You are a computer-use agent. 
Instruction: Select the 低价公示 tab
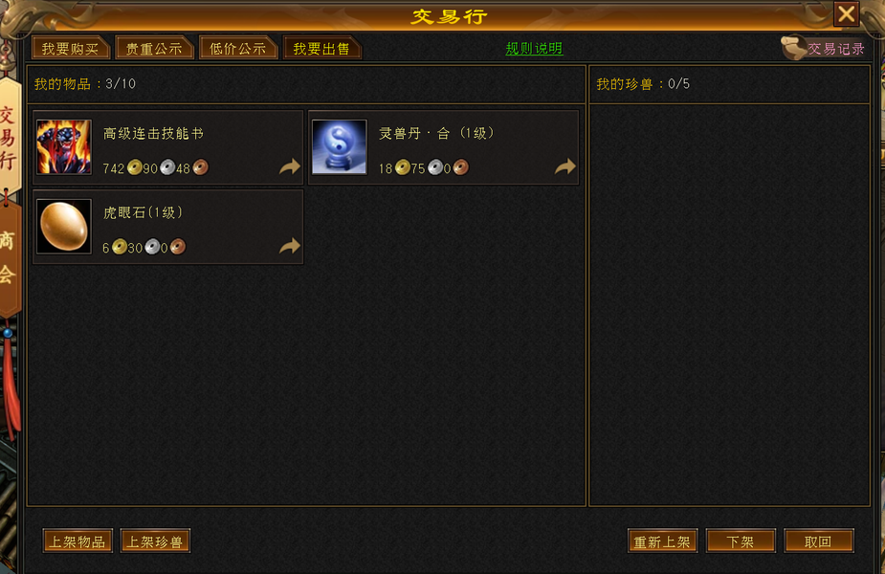[x=237, y=49]
